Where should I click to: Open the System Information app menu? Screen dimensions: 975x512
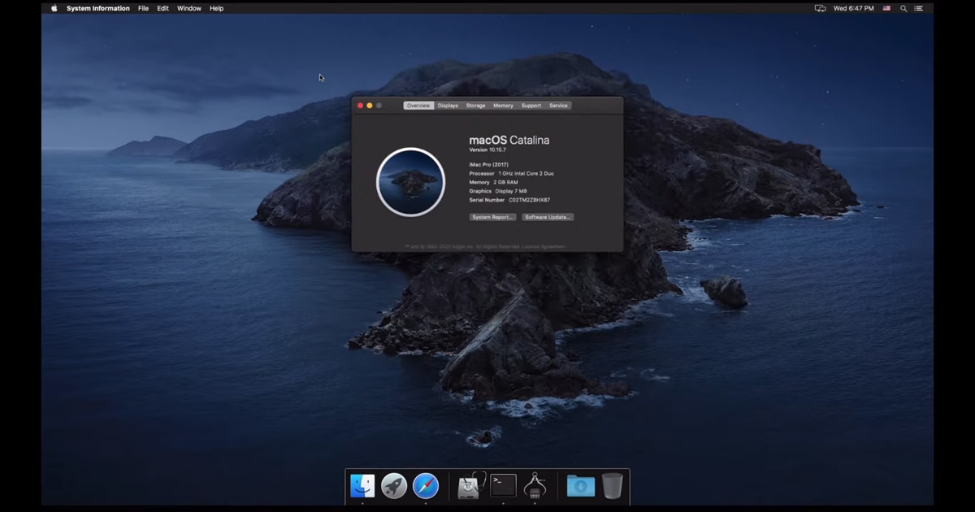(x=98, y=8)
